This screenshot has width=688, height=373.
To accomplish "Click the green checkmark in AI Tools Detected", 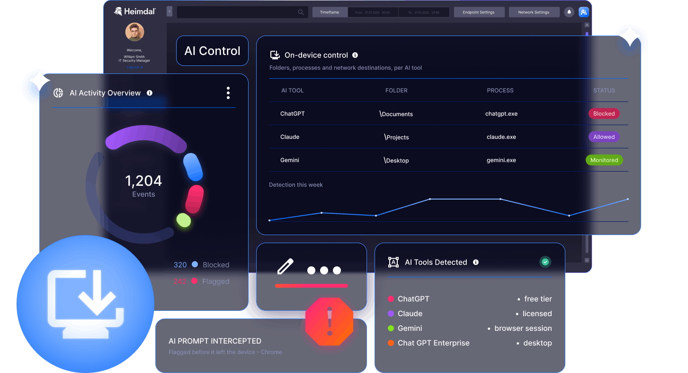I will [x=545, y=262].
